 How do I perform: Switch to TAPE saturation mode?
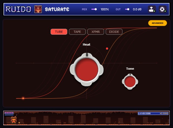point(77,32)
